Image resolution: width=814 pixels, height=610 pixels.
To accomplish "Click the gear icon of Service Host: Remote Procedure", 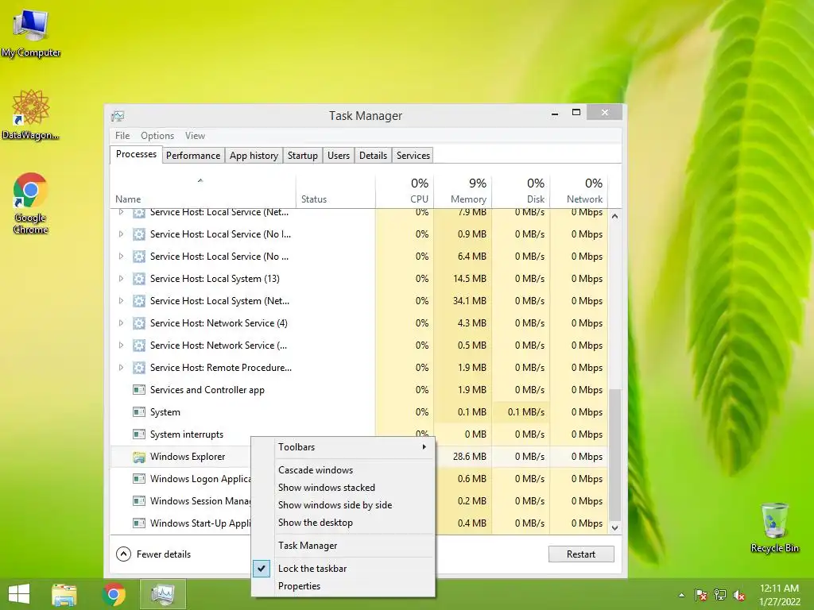I will click(138, 368).
